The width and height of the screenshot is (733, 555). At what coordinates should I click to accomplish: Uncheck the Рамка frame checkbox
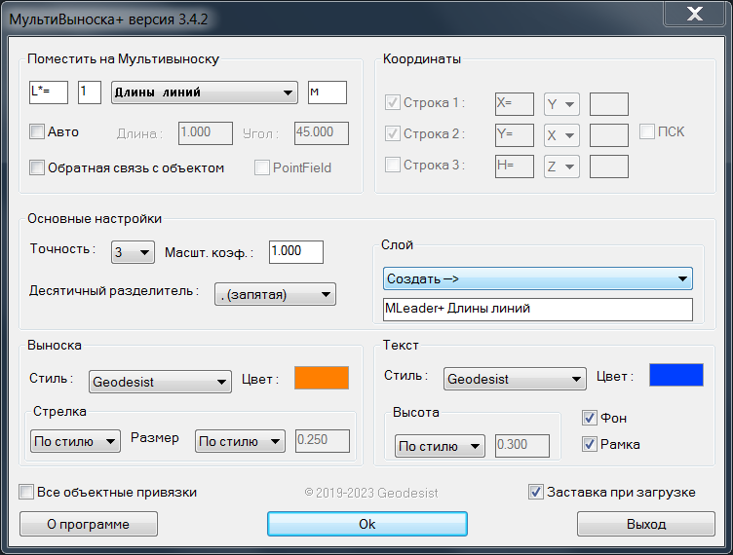pos(590,444)
